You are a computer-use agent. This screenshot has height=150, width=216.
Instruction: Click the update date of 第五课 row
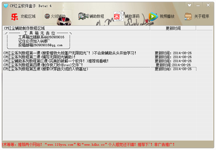click(173, 69)
